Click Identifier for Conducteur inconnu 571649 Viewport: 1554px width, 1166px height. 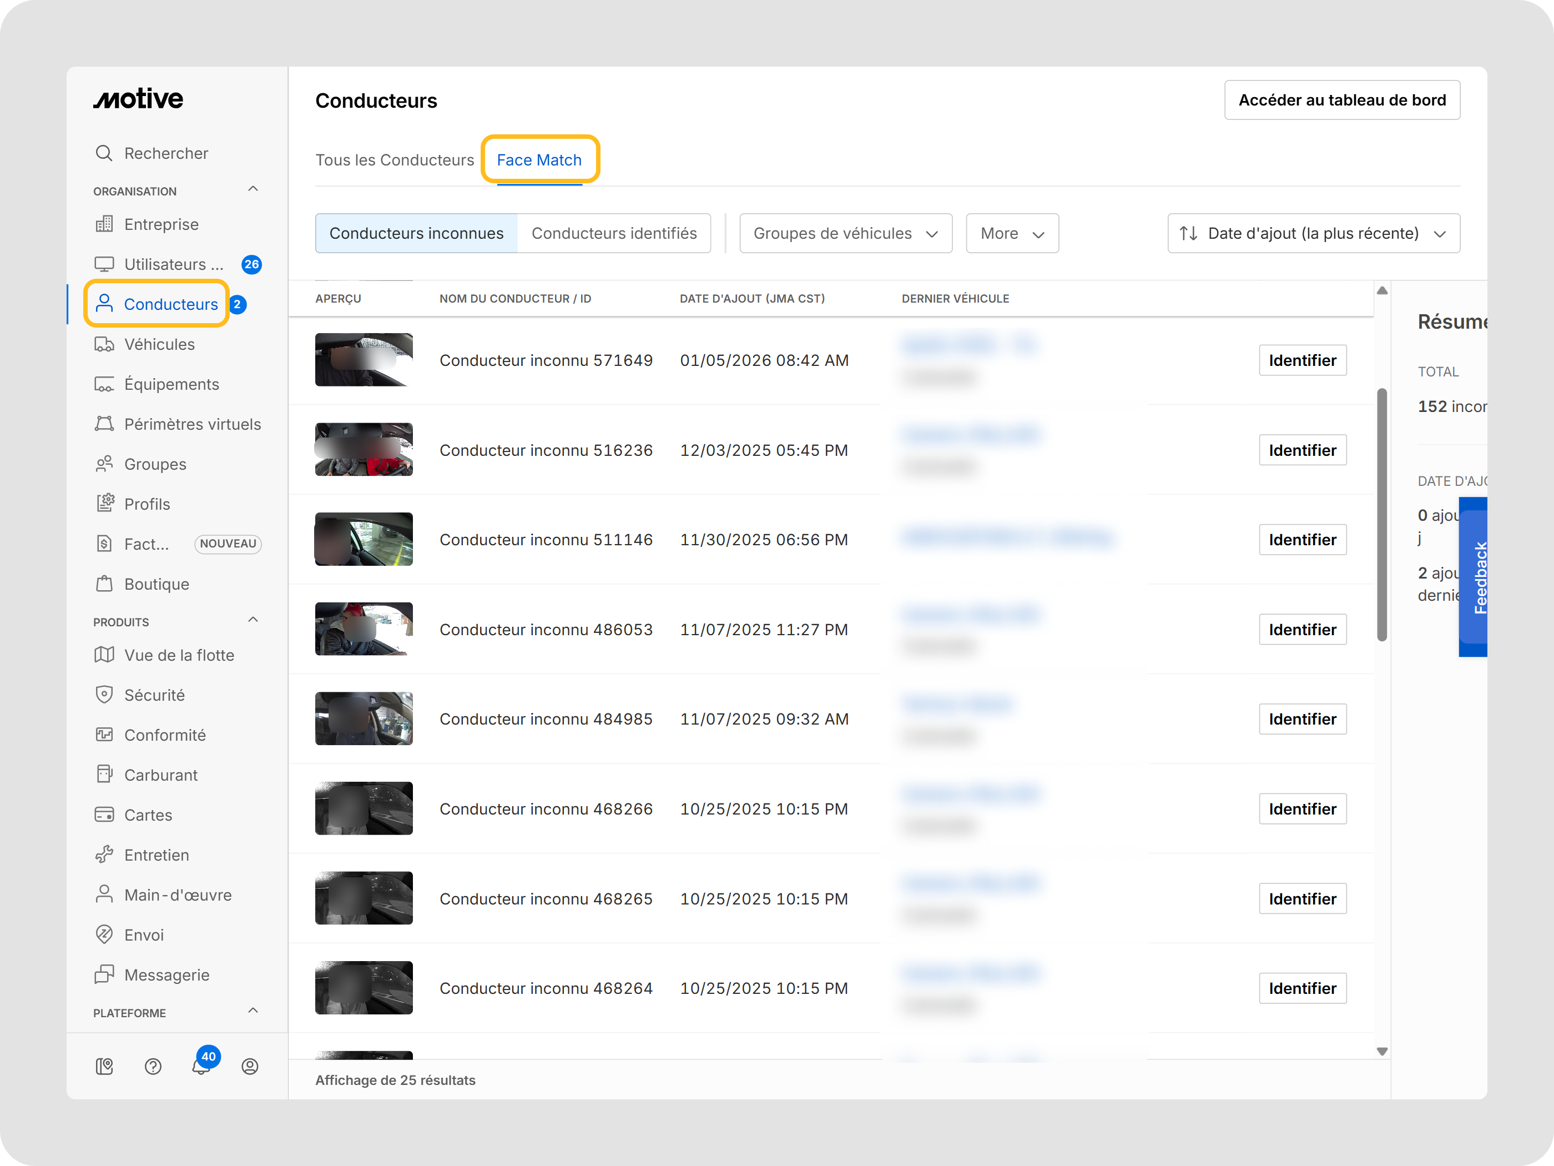[x=1302, y=360]
